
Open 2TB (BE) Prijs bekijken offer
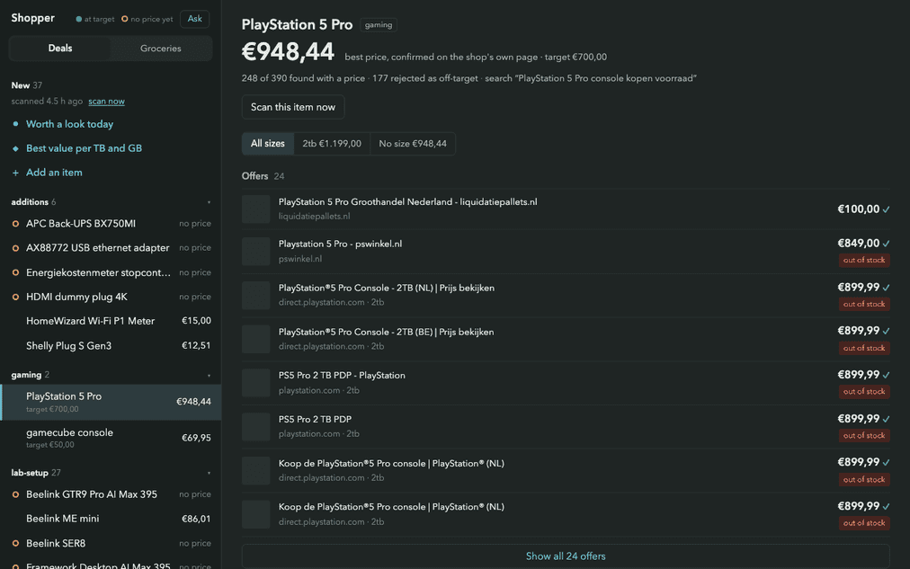click(566, 339)
